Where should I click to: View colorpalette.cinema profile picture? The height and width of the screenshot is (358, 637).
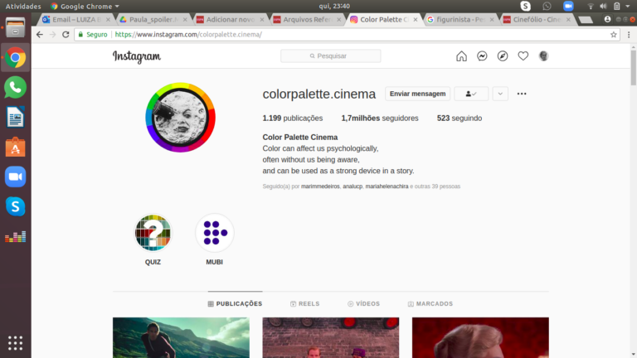pos(180,118)
